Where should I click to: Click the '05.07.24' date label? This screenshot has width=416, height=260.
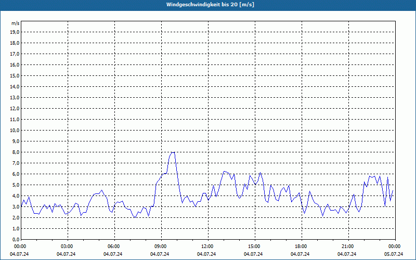pos(394,254)
